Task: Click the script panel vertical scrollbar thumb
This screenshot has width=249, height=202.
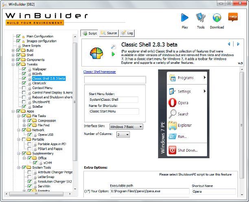Action: (x=242, y=125)
